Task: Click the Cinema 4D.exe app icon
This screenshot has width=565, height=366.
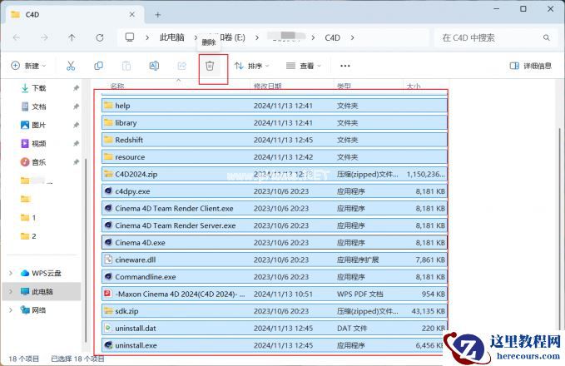Action: pyautogui.click(x=108, y=242)
